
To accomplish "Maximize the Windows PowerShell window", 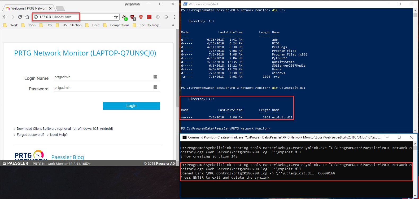I will point(399,4).
